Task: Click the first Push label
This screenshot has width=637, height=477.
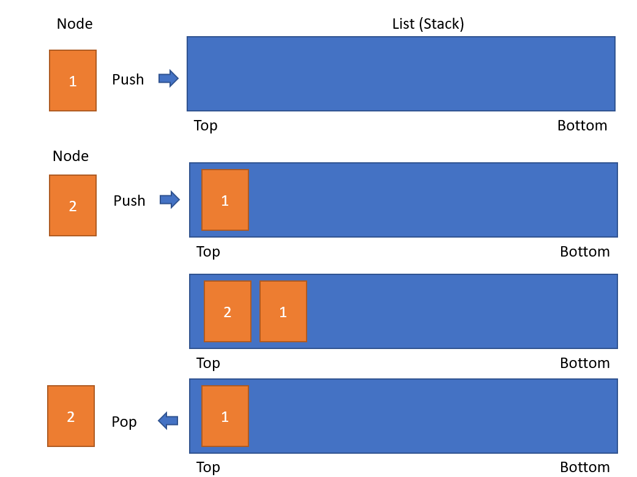Action: [128, 80]
